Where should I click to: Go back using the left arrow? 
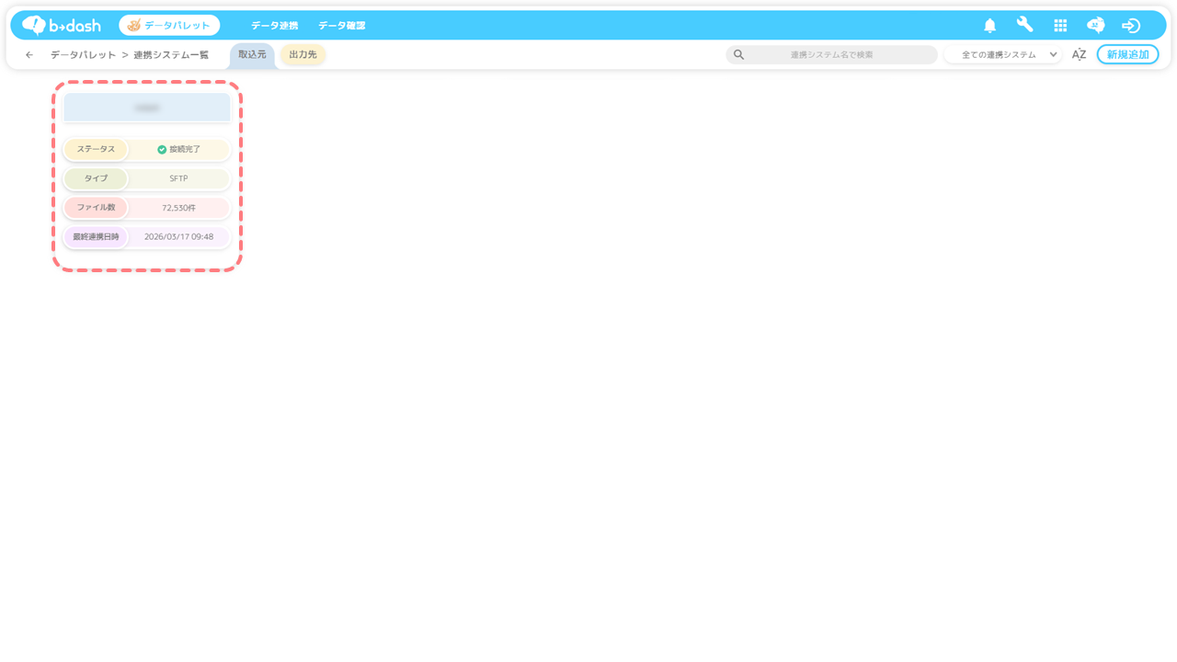(29, 55)
